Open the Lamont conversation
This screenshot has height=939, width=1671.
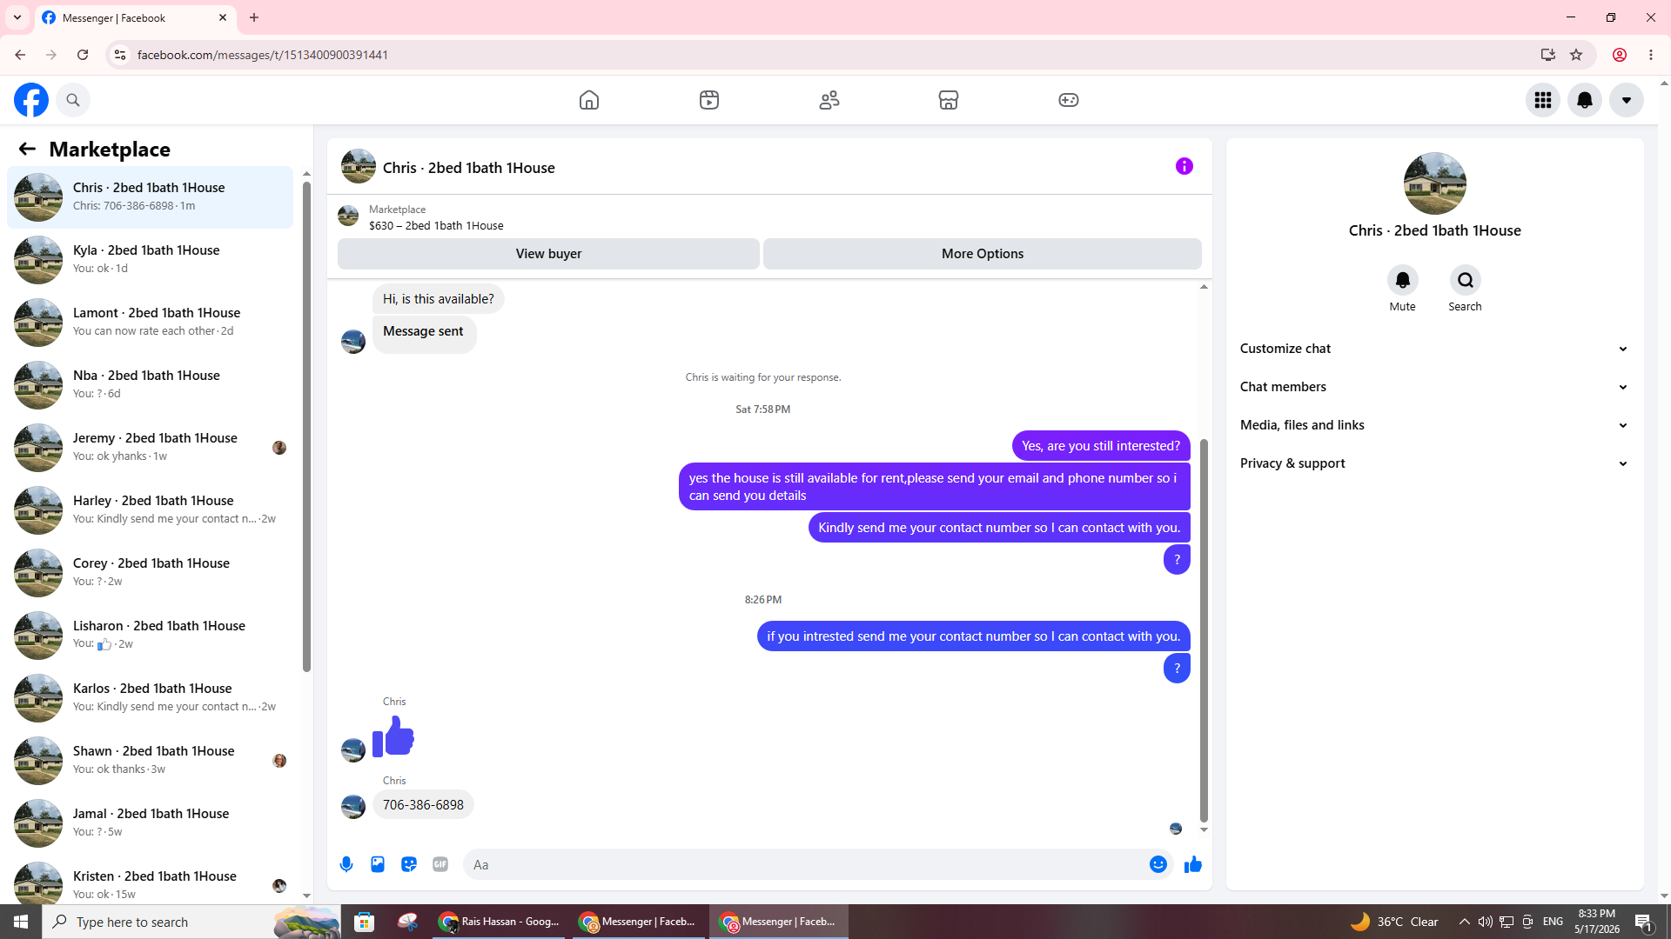click(x=150, y=322)
